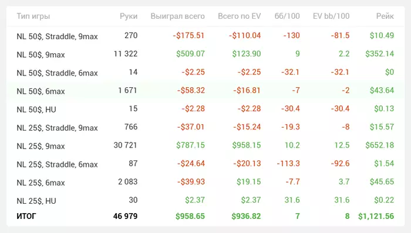Click the $1,121.56 total rake value
The width and height of the screenshot is (411, 233).
(376, 216)
